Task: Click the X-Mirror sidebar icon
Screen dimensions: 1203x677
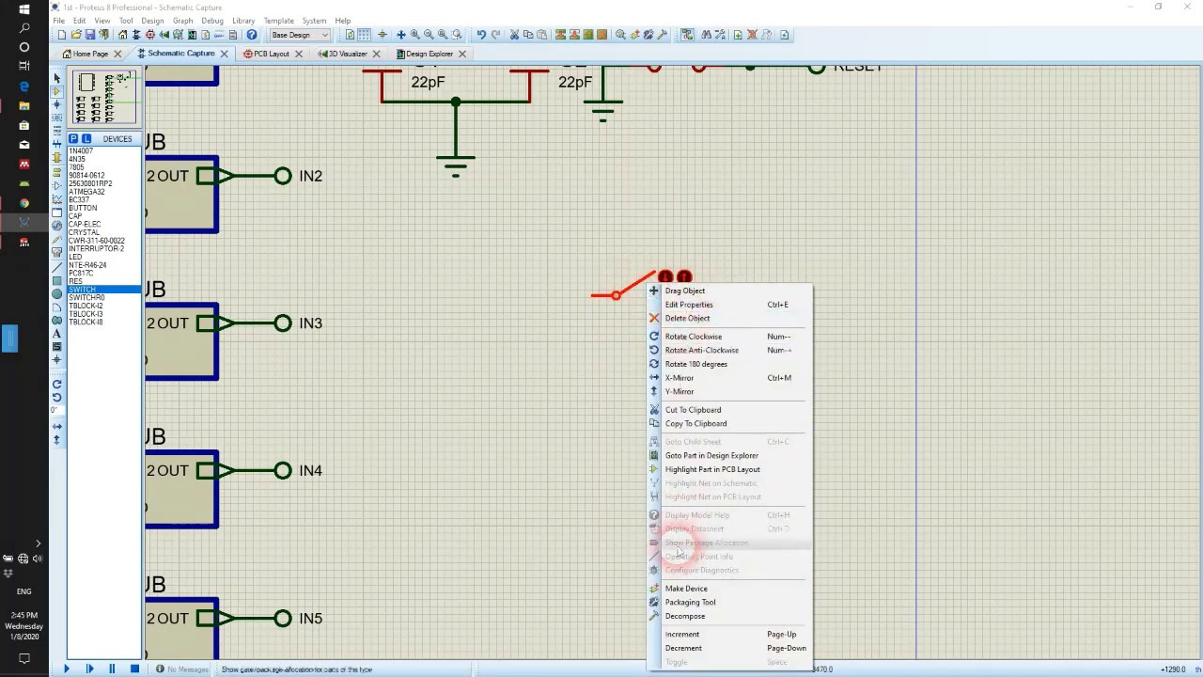Action: tap(57, 427)
